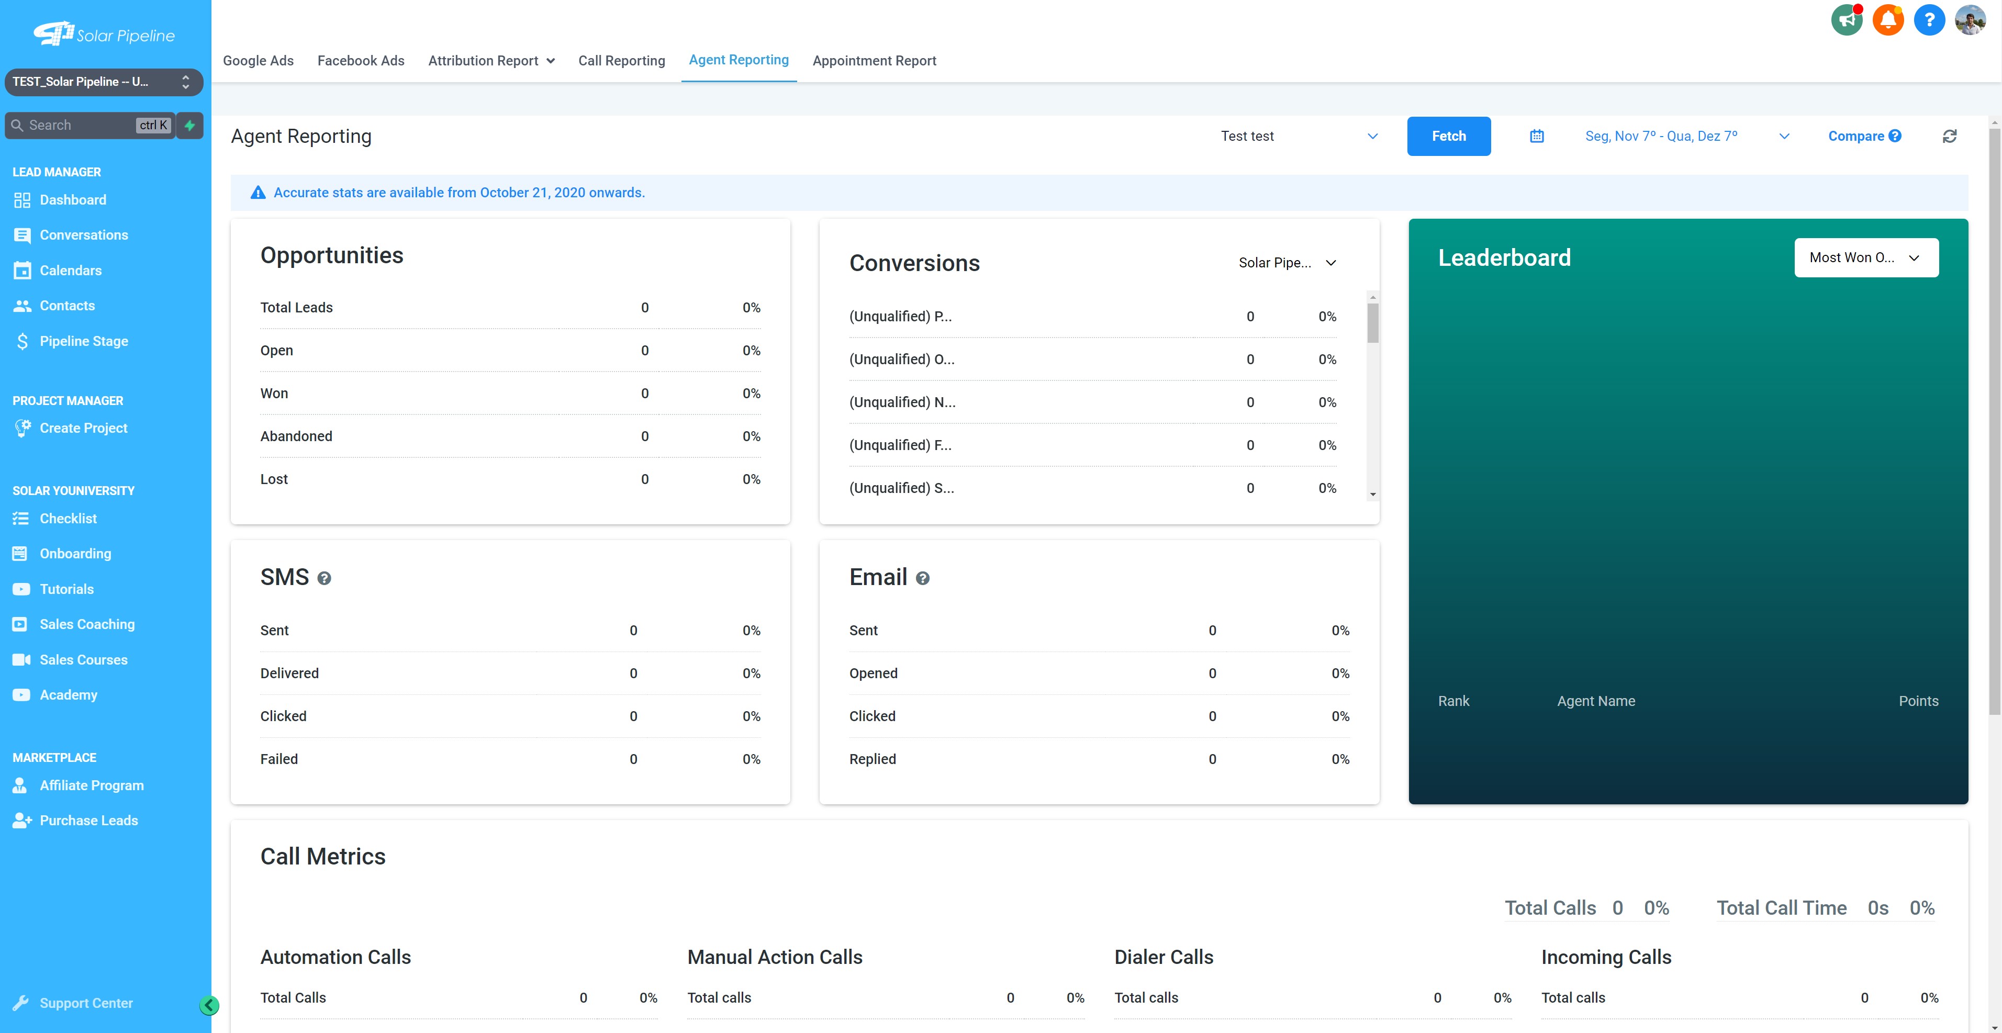The image size is (2002, 1033).
Task: Collapse sidebar with the green arrow
Action: [x=209, y=1005]
